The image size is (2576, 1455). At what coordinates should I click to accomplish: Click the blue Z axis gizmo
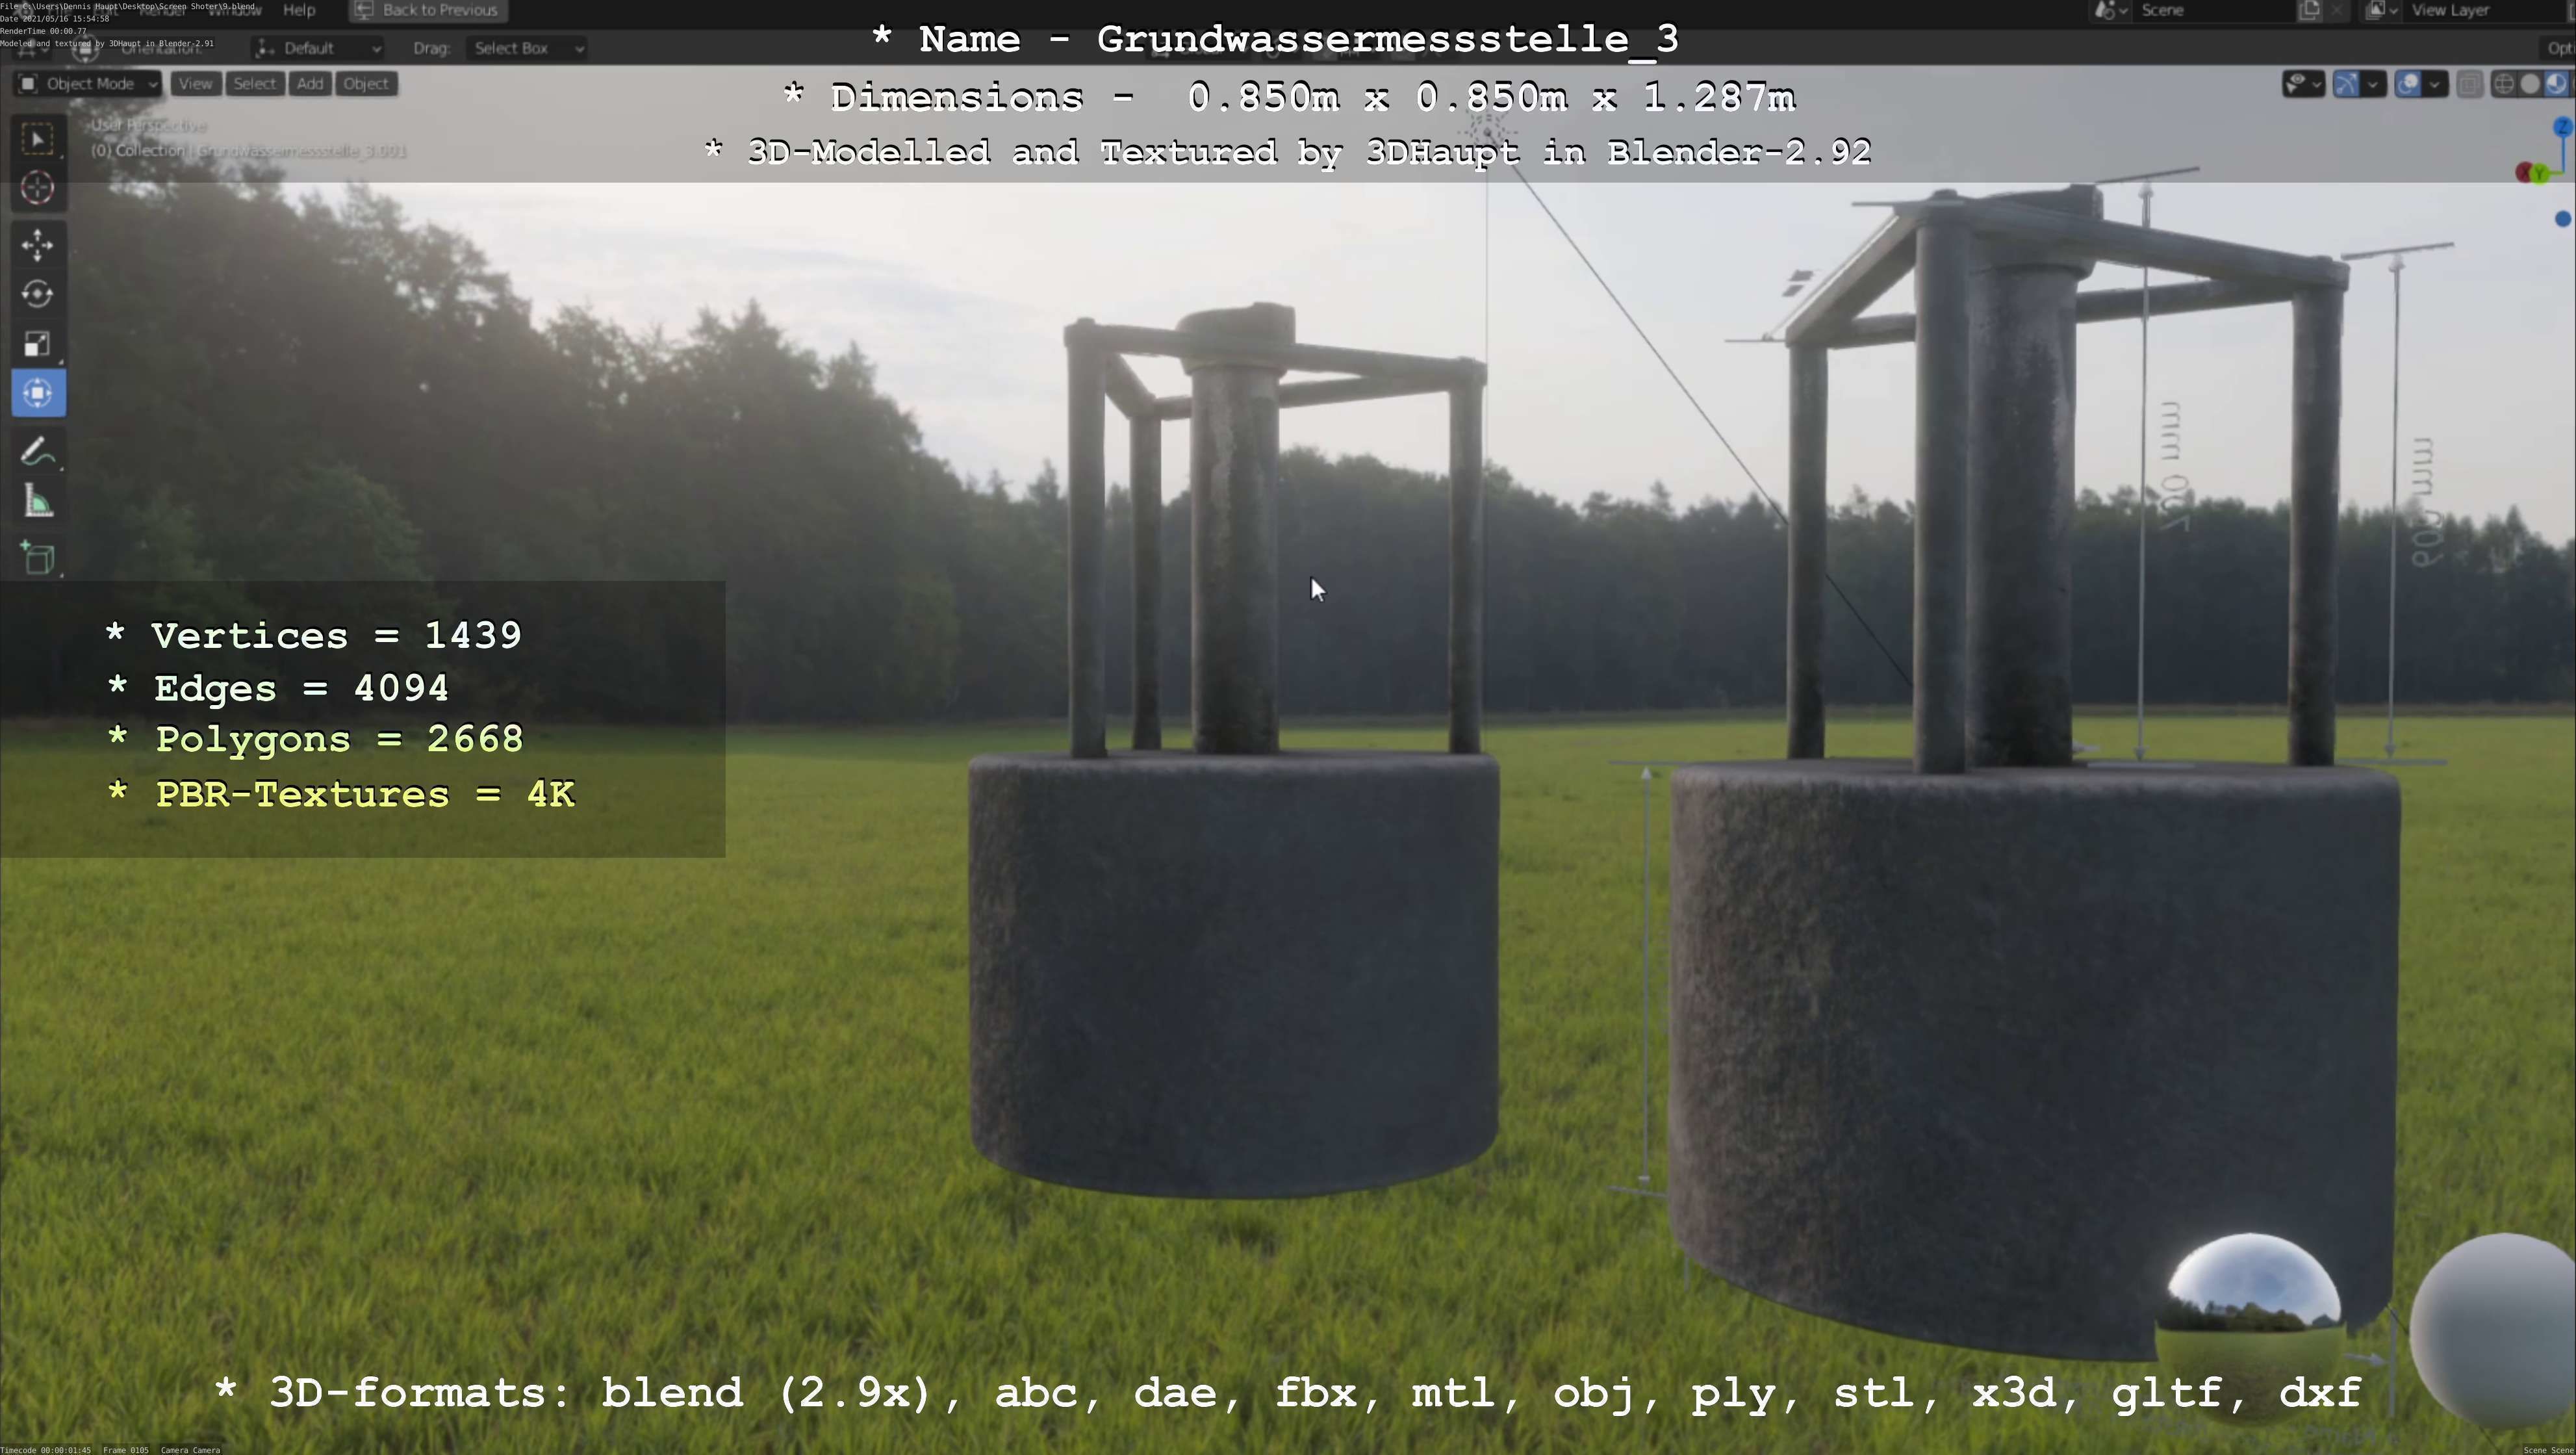2563,127
